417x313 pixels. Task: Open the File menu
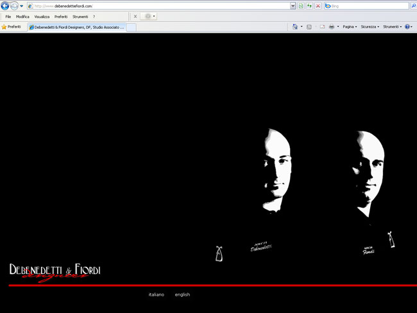(x=8, y=17)
